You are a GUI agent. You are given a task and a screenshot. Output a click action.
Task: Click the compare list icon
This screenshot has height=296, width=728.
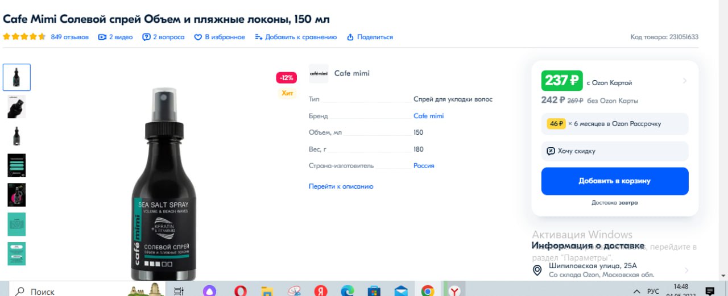coord(259,37)
